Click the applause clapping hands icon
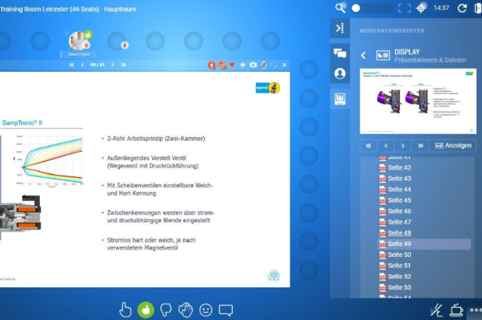Viewport: 482px width, 320px height. (x=185, y=310)
